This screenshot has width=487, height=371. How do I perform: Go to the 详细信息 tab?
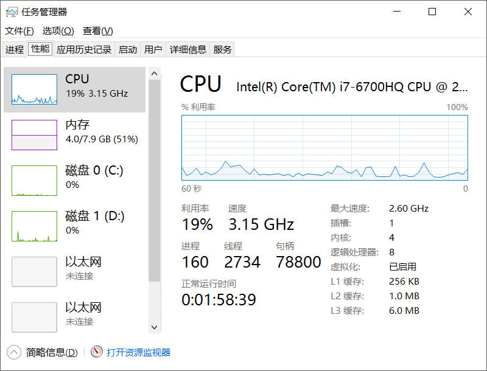pos(188,50)
